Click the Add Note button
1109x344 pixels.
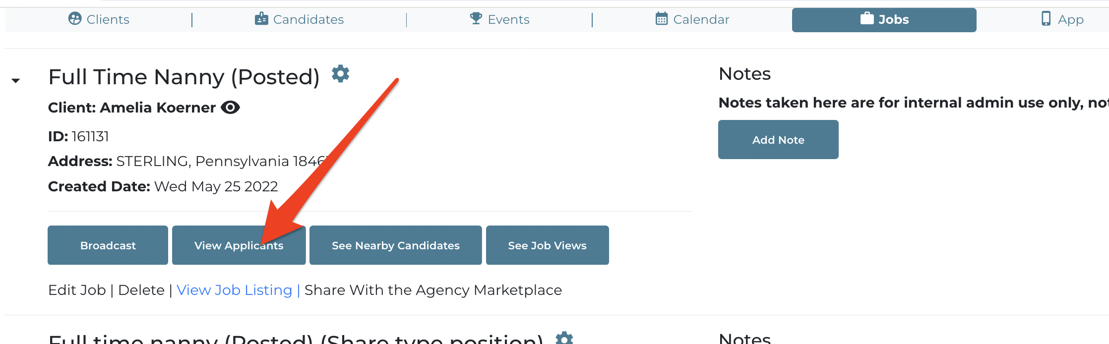778,140
